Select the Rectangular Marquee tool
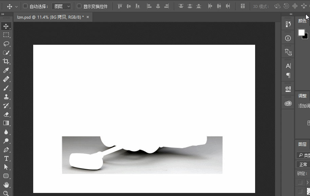The width and height of the screenshot is (310, 196). pos(6,35)
